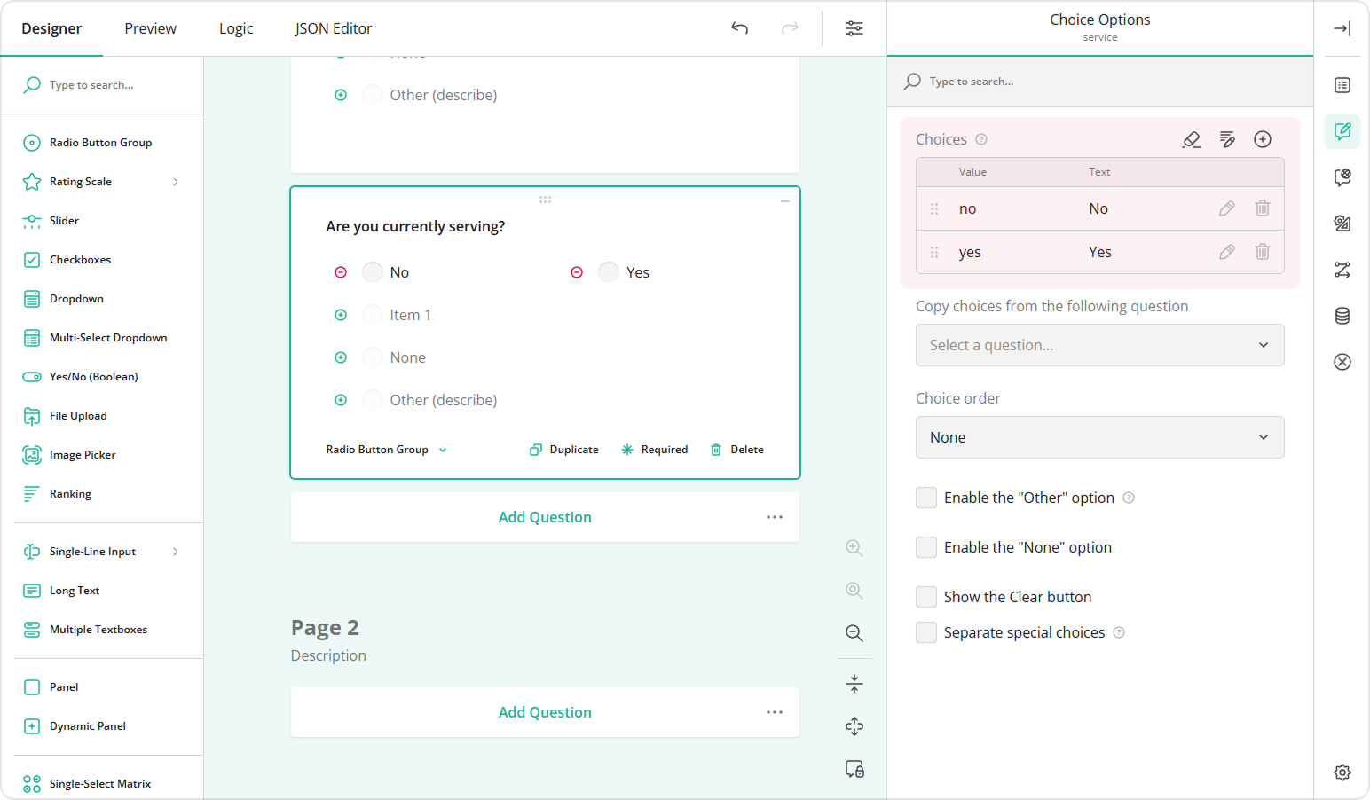The width and height of the screenshot is (1370, 800).
Task: Click the toolbox search field
Action: [x=102, y=84]
